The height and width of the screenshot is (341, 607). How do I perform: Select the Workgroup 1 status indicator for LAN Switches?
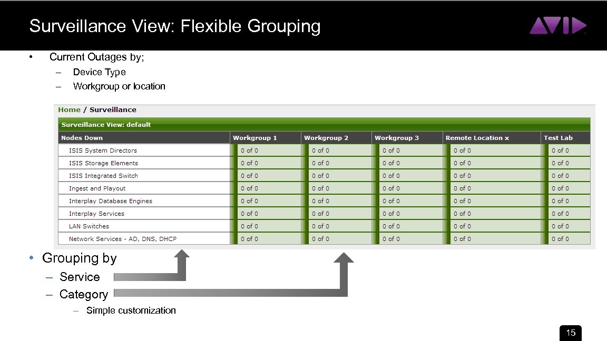coord(269,226)
